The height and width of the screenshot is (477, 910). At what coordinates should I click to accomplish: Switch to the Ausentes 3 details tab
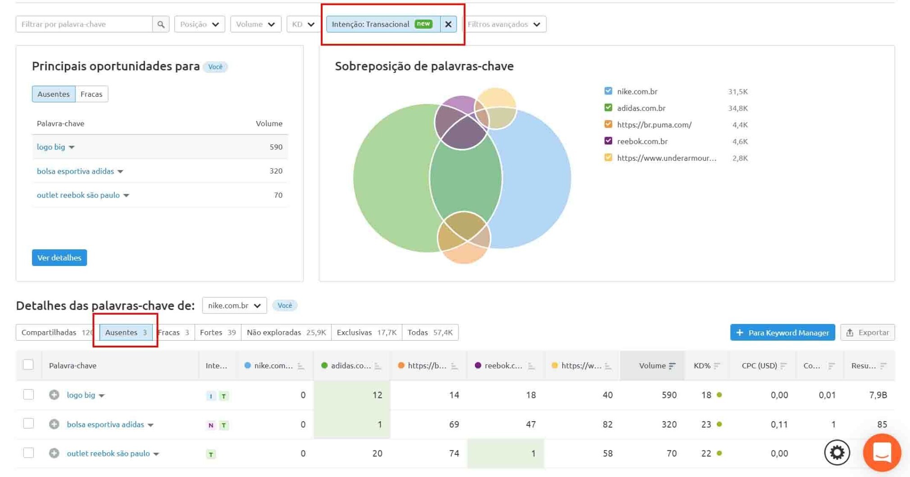click(126, 333)
